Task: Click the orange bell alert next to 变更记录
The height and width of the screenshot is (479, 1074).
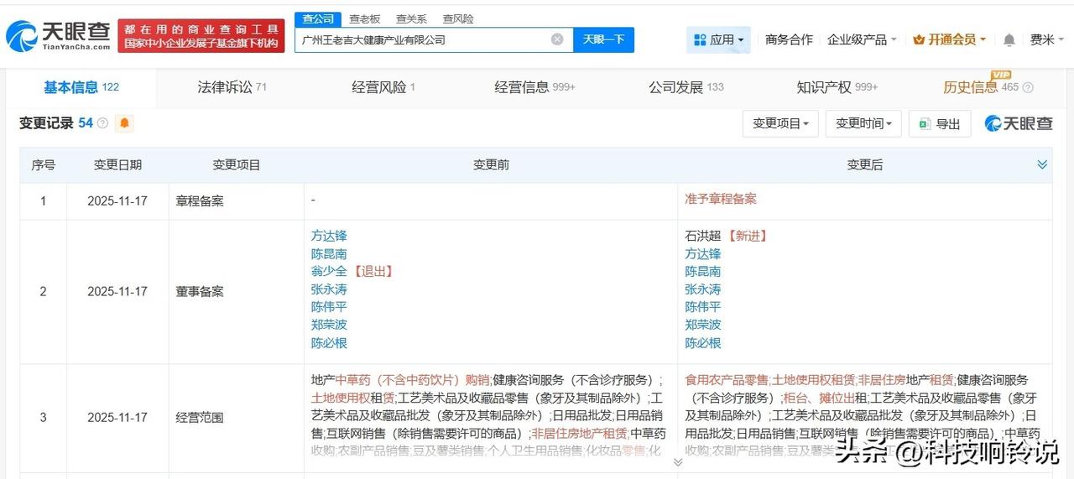Action: [x=124, y=123]
